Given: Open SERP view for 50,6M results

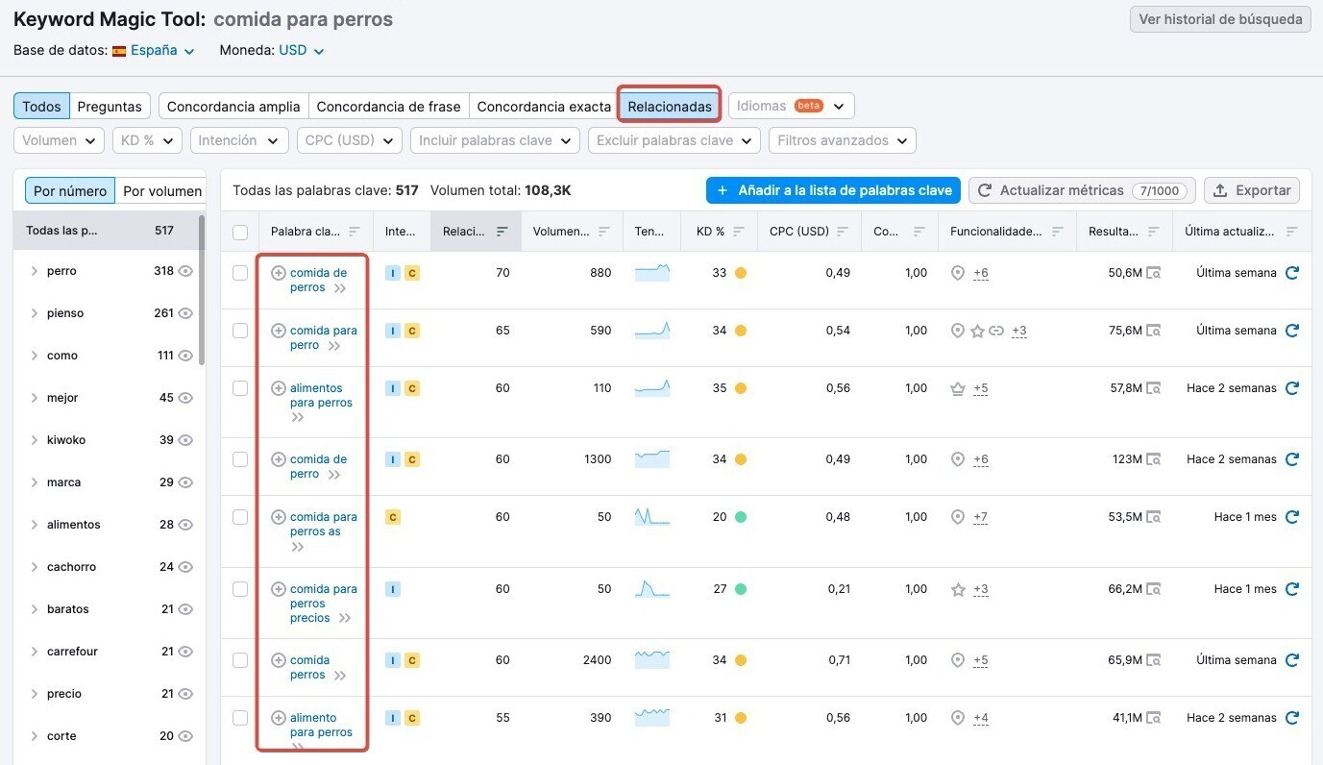Looking at the screenshot, I should pyautogui.click(x=1153, y=273).
